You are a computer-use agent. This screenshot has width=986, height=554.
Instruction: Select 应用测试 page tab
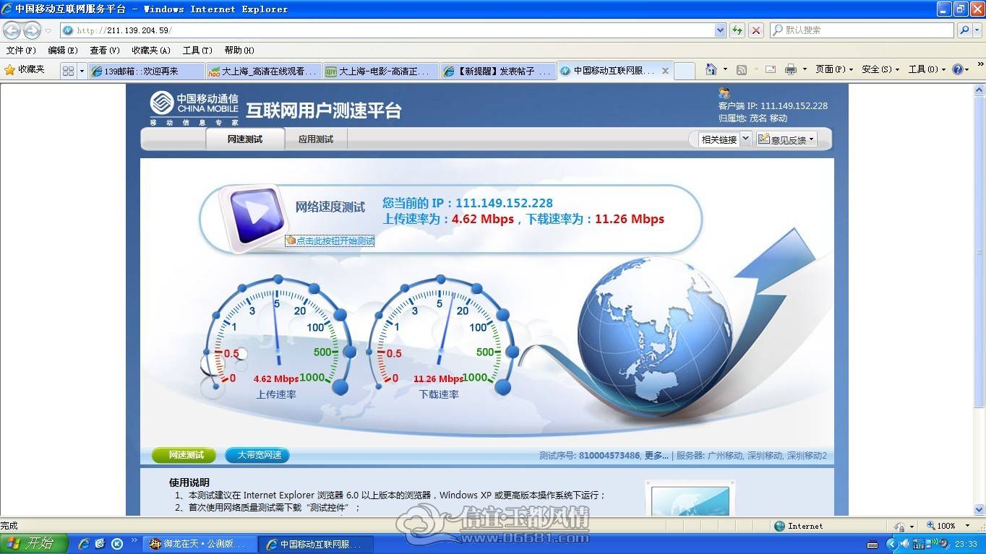316,139
